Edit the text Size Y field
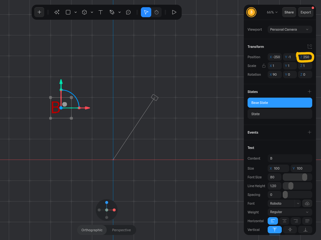The image size is (321, 240). pos(301,168)
